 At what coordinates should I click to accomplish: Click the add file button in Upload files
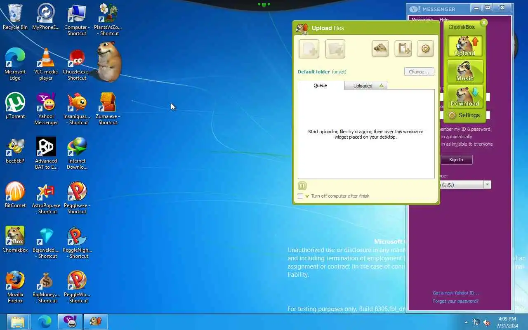click(x=309, y=49)
